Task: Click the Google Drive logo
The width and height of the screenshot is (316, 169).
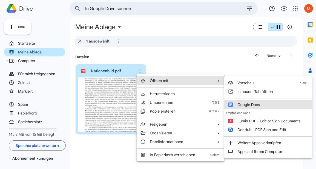Action: (12, 8)
